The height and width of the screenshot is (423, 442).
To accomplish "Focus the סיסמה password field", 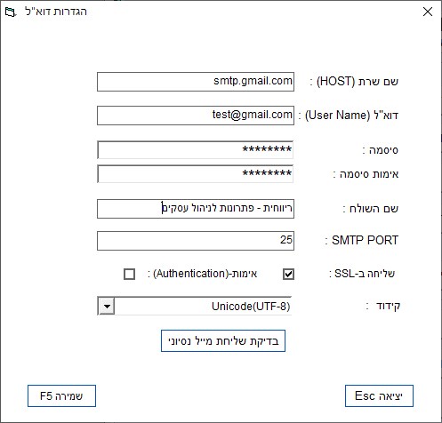I will click(x=196, y=150).
